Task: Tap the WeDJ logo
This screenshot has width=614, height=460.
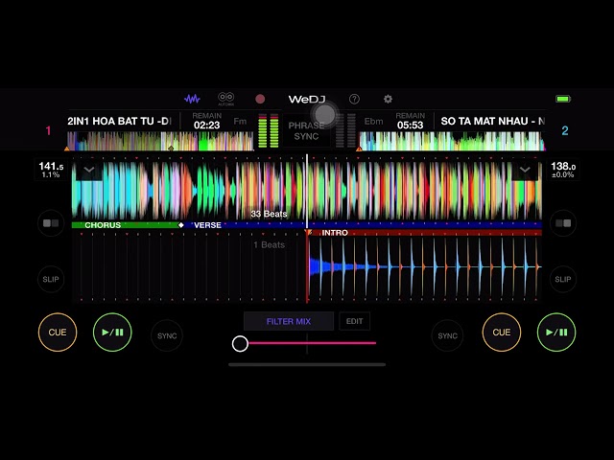Action: (307, 100)
